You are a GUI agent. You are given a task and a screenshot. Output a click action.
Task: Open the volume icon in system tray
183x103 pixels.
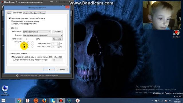159,101
